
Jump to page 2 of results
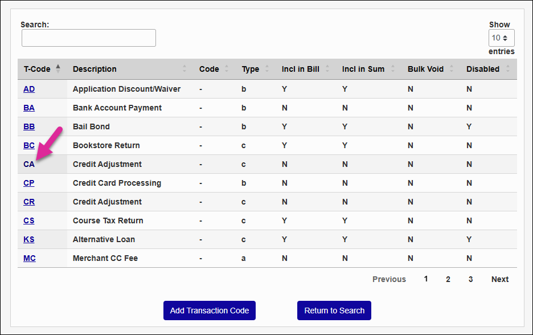(x=448, y=279)
